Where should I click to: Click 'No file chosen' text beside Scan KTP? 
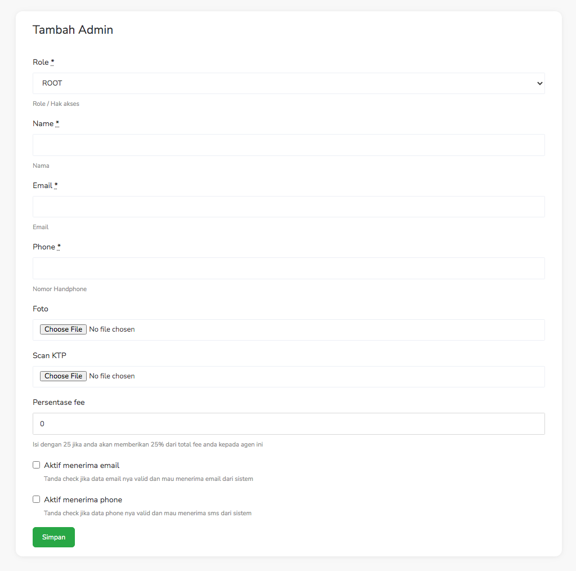point(112,376)
